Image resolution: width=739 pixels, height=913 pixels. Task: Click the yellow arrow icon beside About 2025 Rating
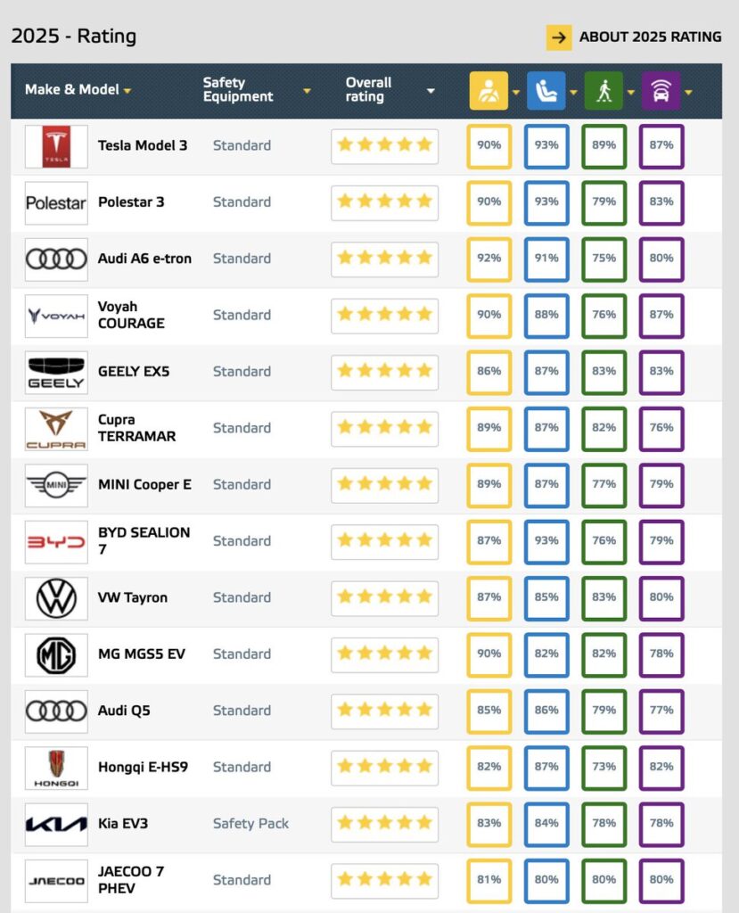pyautogui.click(x=559, y=37)
